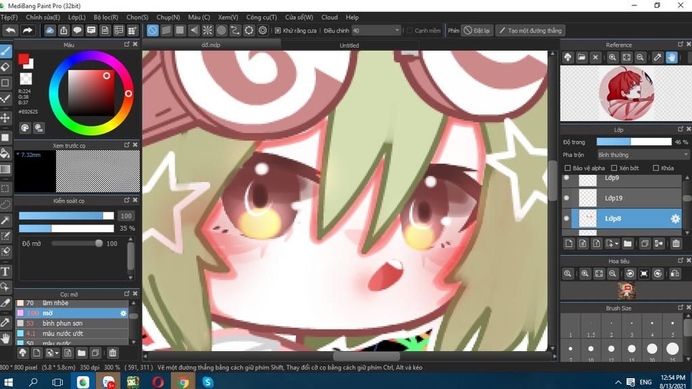Screen dimensions: 692x389
Task: Duplicate the layer in Lớp panel
Action: 644,244
